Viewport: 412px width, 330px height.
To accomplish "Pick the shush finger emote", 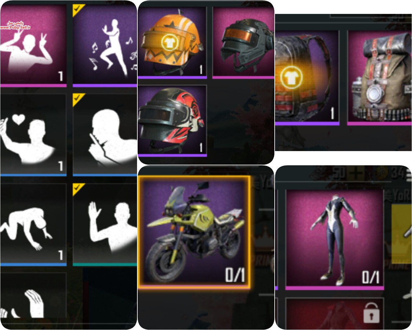I will (105, 135).
